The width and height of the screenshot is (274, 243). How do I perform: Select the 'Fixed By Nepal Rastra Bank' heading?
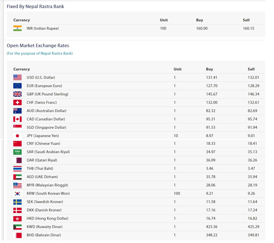[x=35, y=6]
